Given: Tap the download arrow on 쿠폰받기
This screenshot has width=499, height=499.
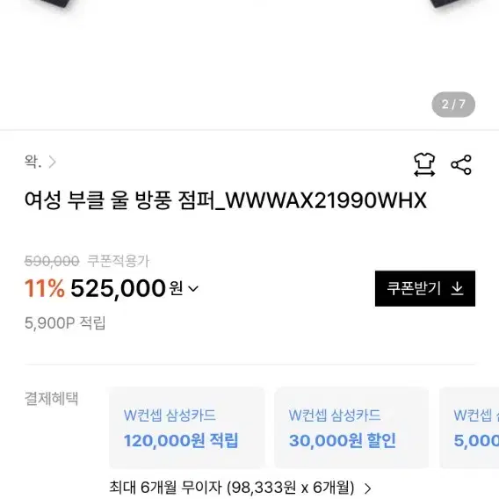Looking at the screenshot, I should pyautogui.click(x=457, y=289).
